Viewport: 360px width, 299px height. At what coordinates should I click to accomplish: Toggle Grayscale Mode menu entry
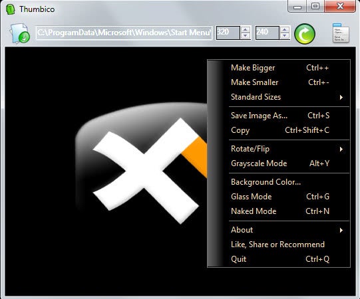279,163
